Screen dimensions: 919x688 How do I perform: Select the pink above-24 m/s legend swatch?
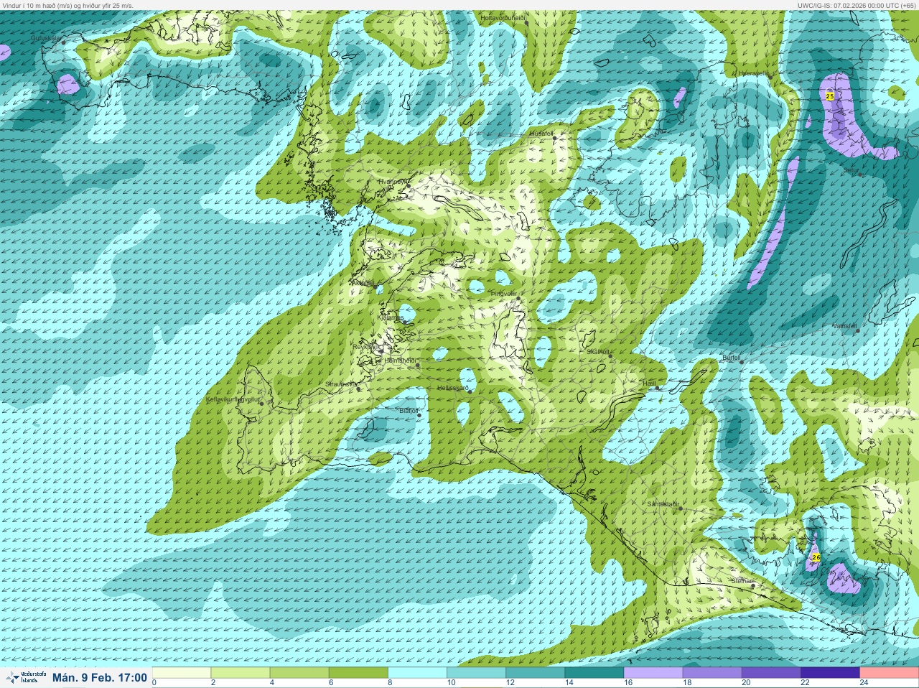pyautogui.click(x=889, y=672)
